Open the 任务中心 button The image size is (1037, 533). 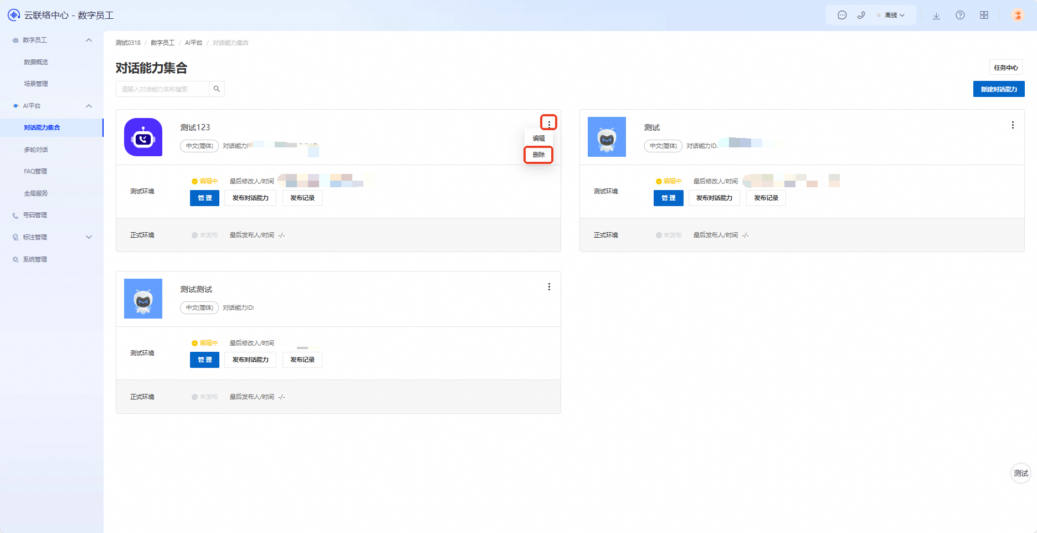[1005, 68]
